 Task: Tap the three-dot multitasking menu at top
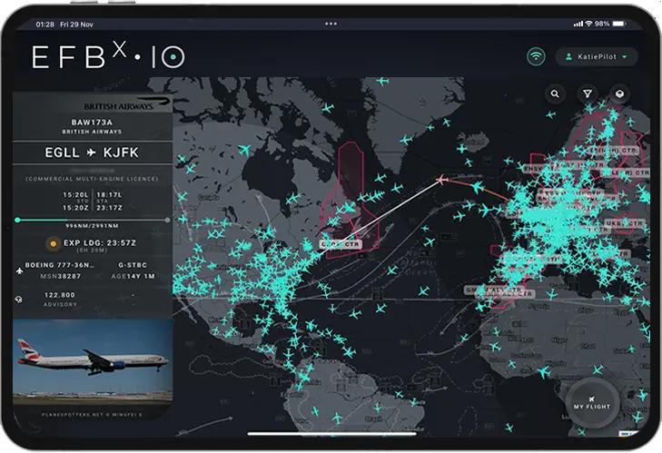coord(331,24)
